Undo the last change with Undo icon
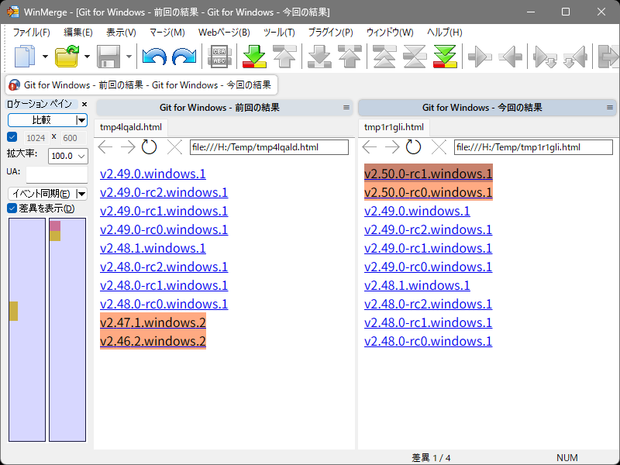Viewport: 620px width, 465px height. click(x=154, y=57)
